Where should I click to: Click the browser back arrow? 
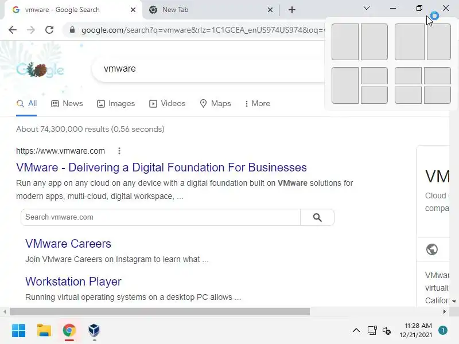coord(13,30)
